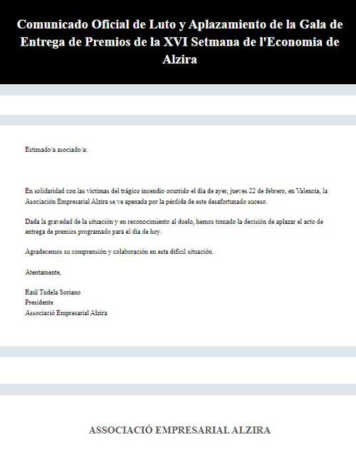
Task: Click the 'Presidente' title line
Action: click(39, 302)
